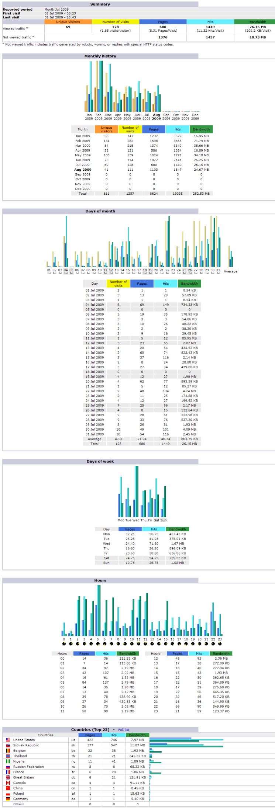Click the clock icon under hour 14
The width and height of the screenshot is (275, 809).
tap(159, 644)
